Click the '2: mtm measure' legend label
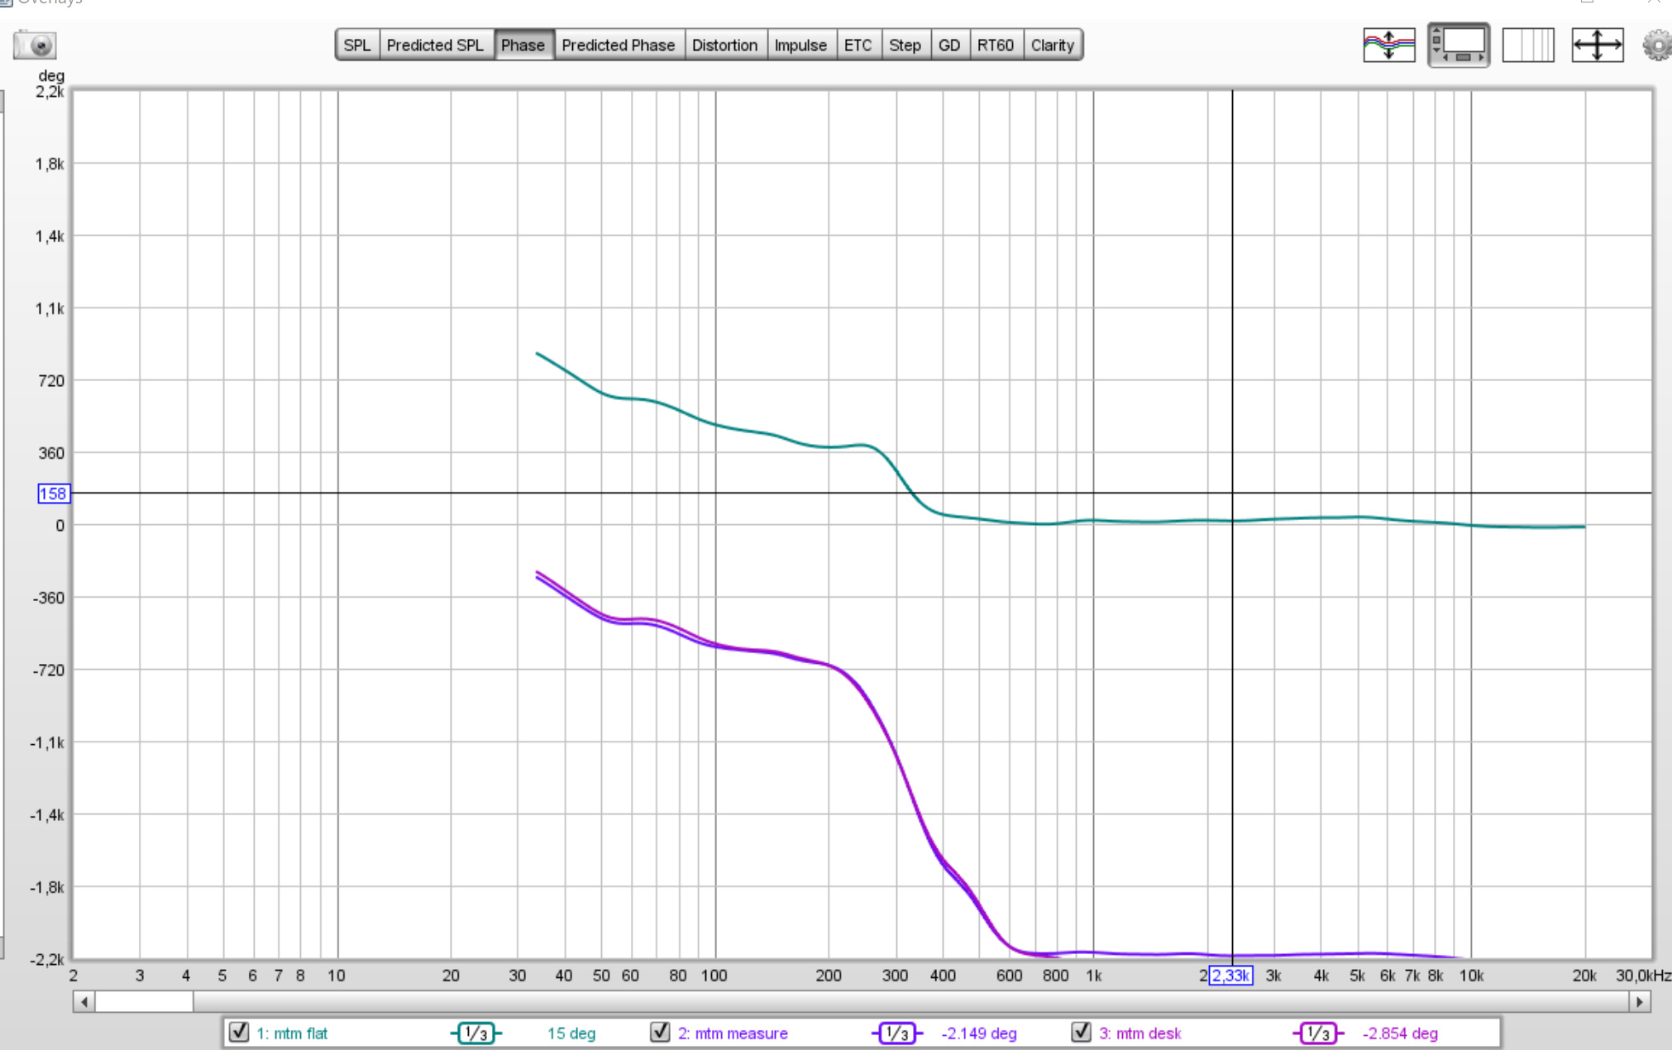 click(x=733, y=1033)
